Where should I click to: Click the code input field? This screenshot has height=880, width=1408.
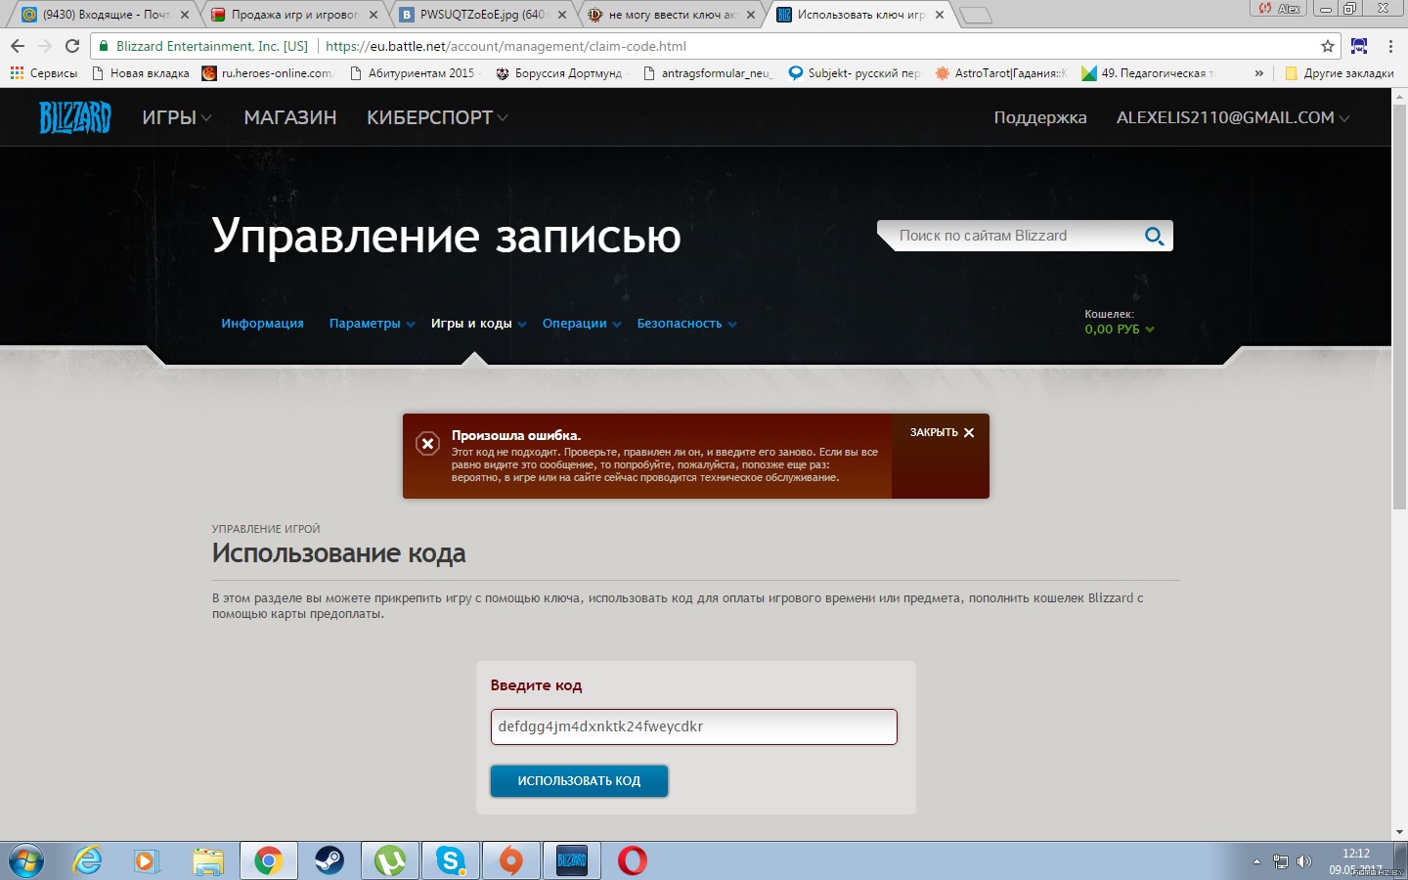point(694,726)
